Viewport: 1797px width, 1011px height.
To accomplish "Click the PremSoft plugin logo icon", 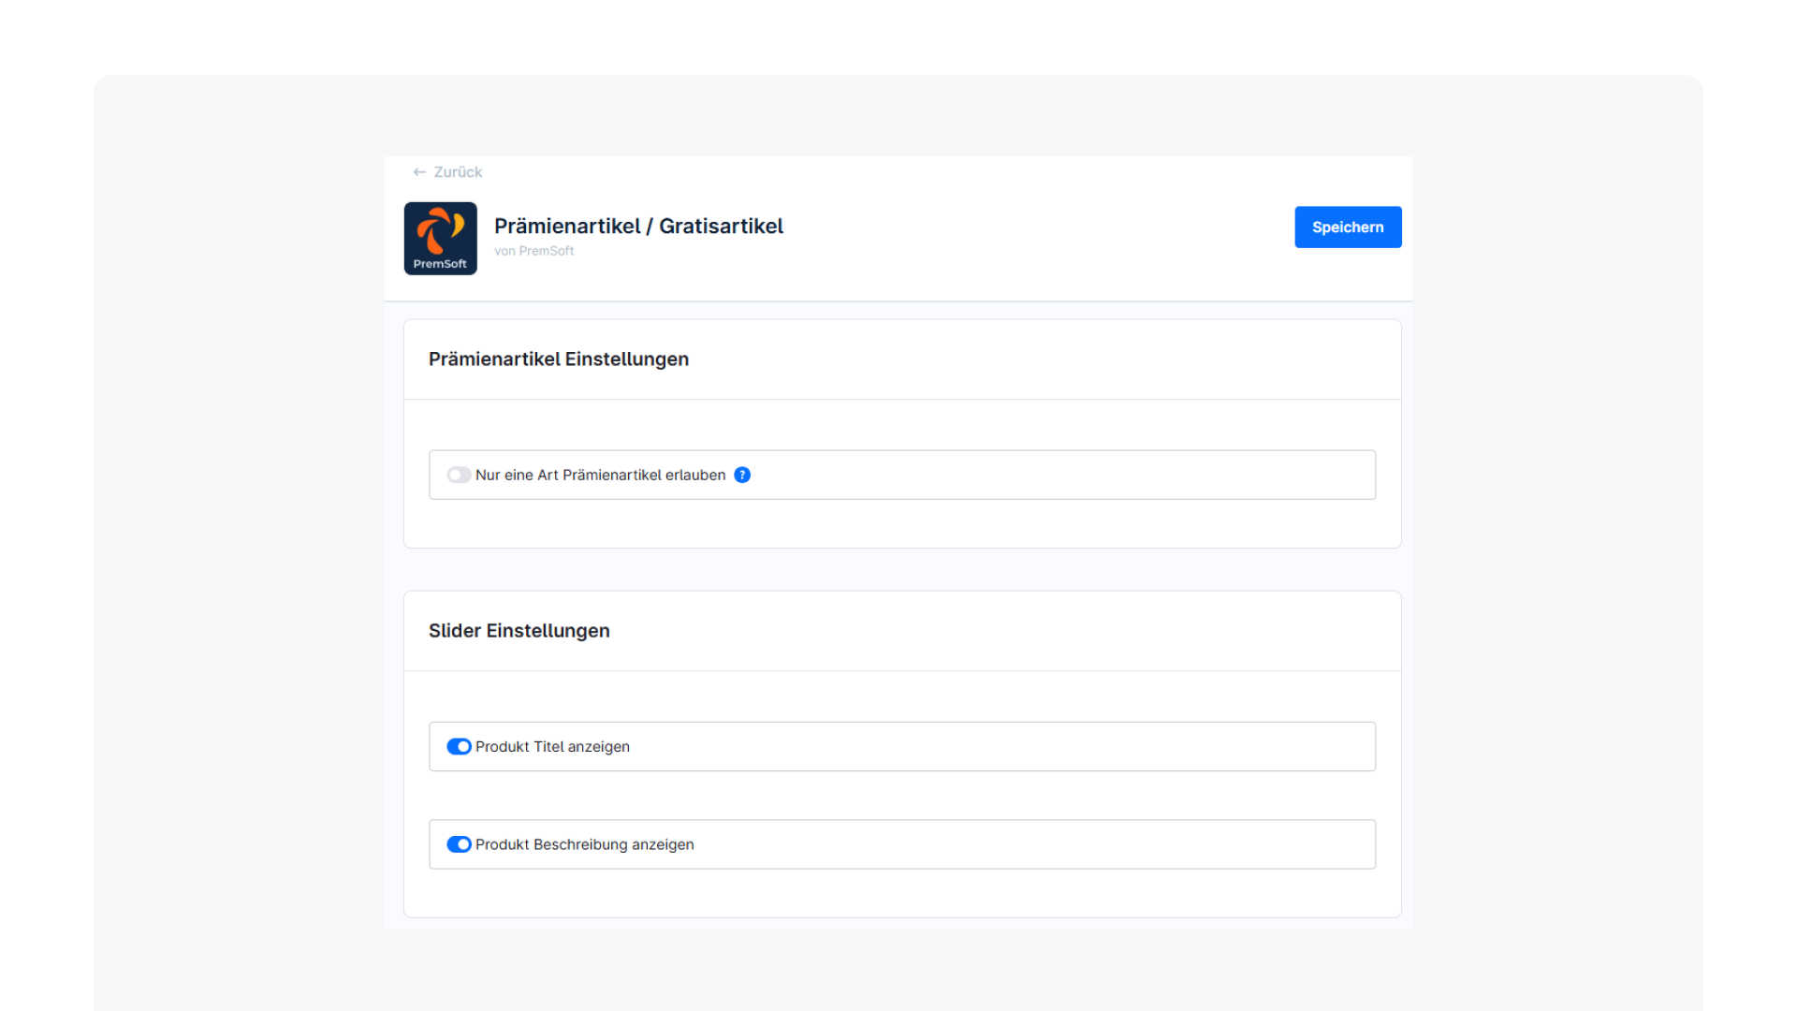I will pyautogui.click(x=440, y=238).
